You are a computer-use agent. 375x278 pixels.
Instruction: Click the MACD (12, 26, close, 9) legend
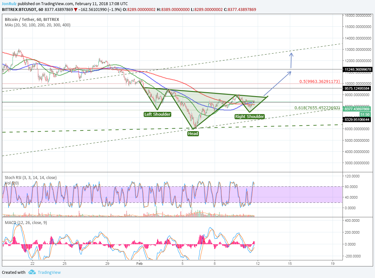(26, 222)
